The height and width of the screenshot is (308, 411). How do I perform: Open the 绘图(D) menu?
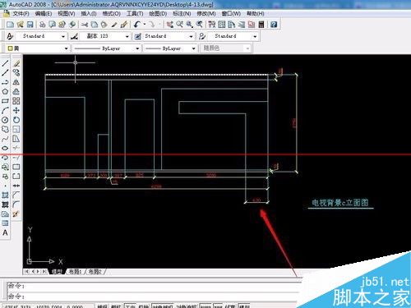point(158,13)
